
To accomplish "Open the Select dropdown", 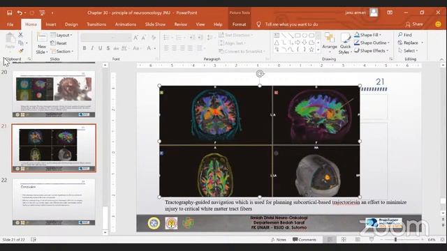I will (x=408, y=51).
